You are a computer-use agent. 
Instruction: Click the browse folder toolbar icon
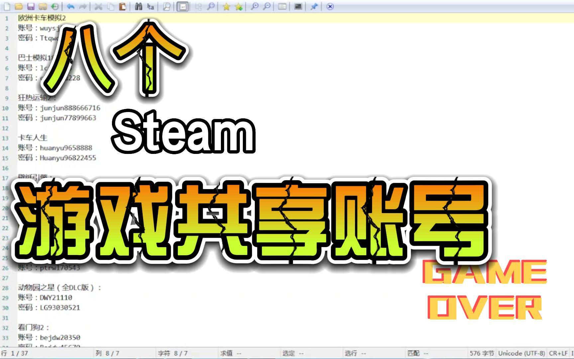click(43, 6)
